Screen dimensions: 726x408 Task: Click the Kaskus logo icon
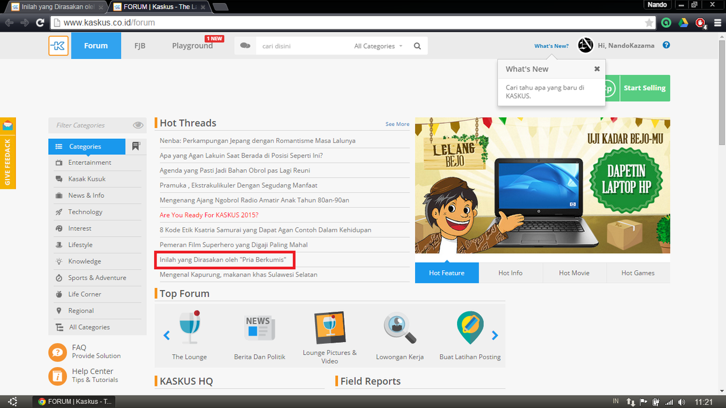58,46
